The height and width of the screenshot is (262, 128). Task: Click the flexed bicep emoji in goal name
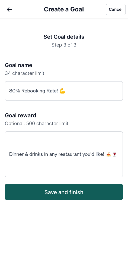(x=62, y=91)
